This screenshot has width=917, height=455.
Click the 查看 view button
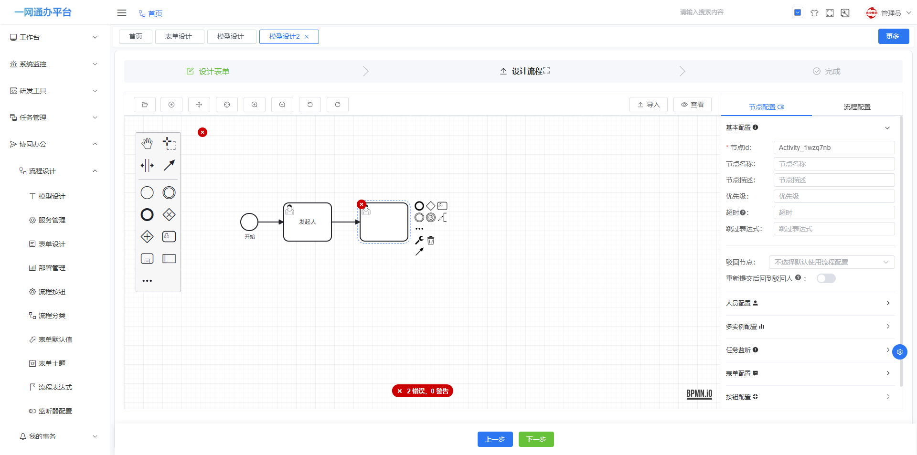(x=692, y=105)
